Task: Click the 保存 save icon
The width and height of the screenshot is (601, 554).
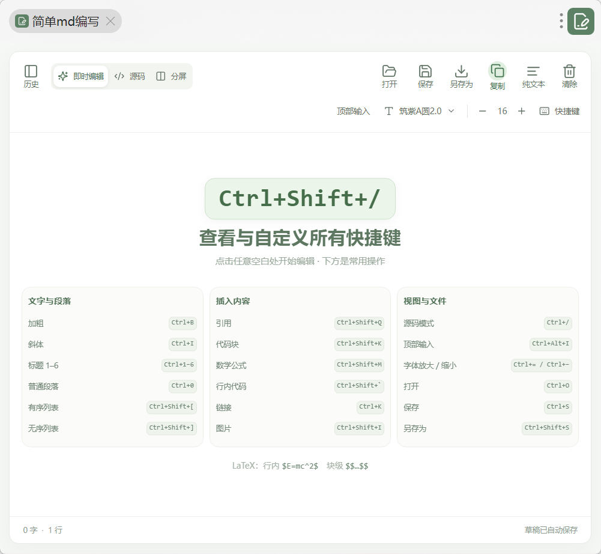Action: tap(425, 76)
